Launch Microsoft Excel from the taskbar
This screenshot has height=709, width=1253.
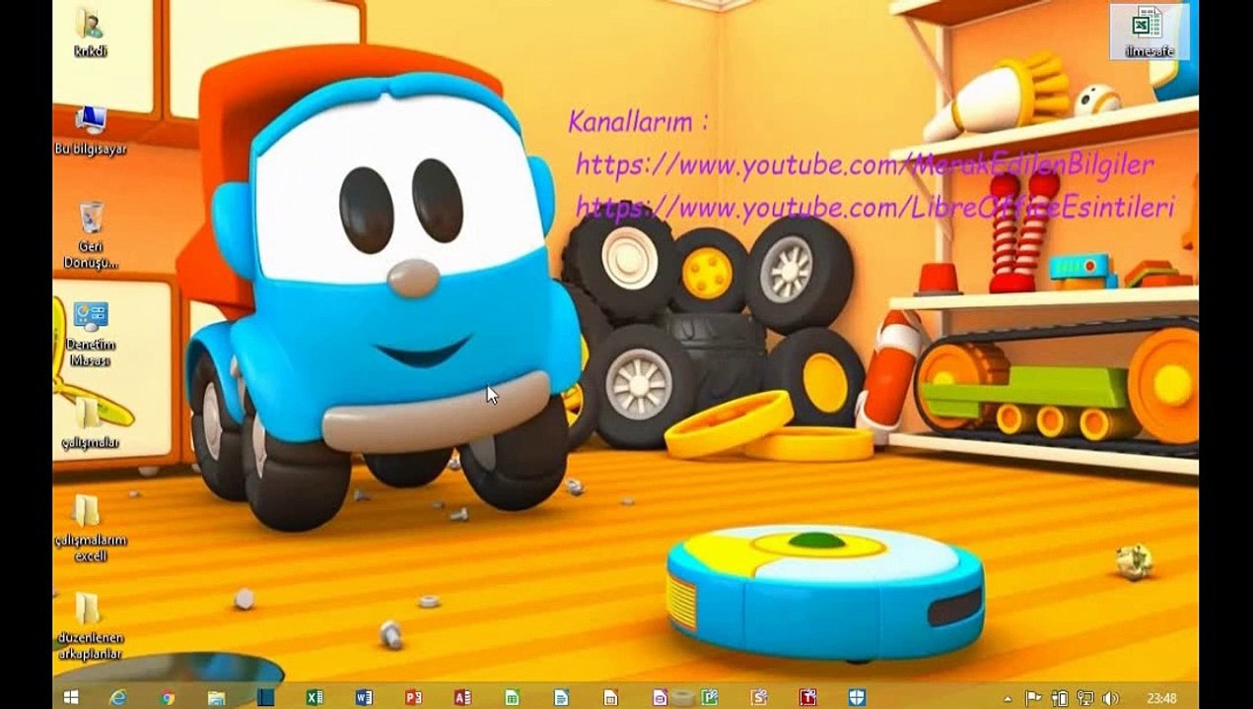314,697
